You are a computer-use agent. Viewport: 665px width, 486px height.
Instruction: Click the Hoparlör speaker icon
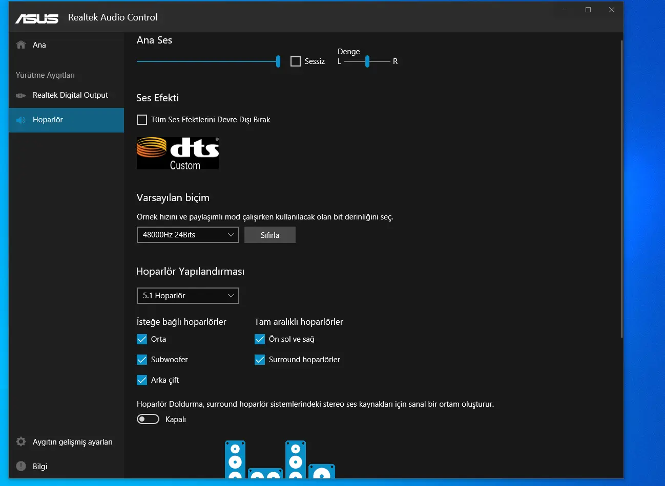coord(21,120)
